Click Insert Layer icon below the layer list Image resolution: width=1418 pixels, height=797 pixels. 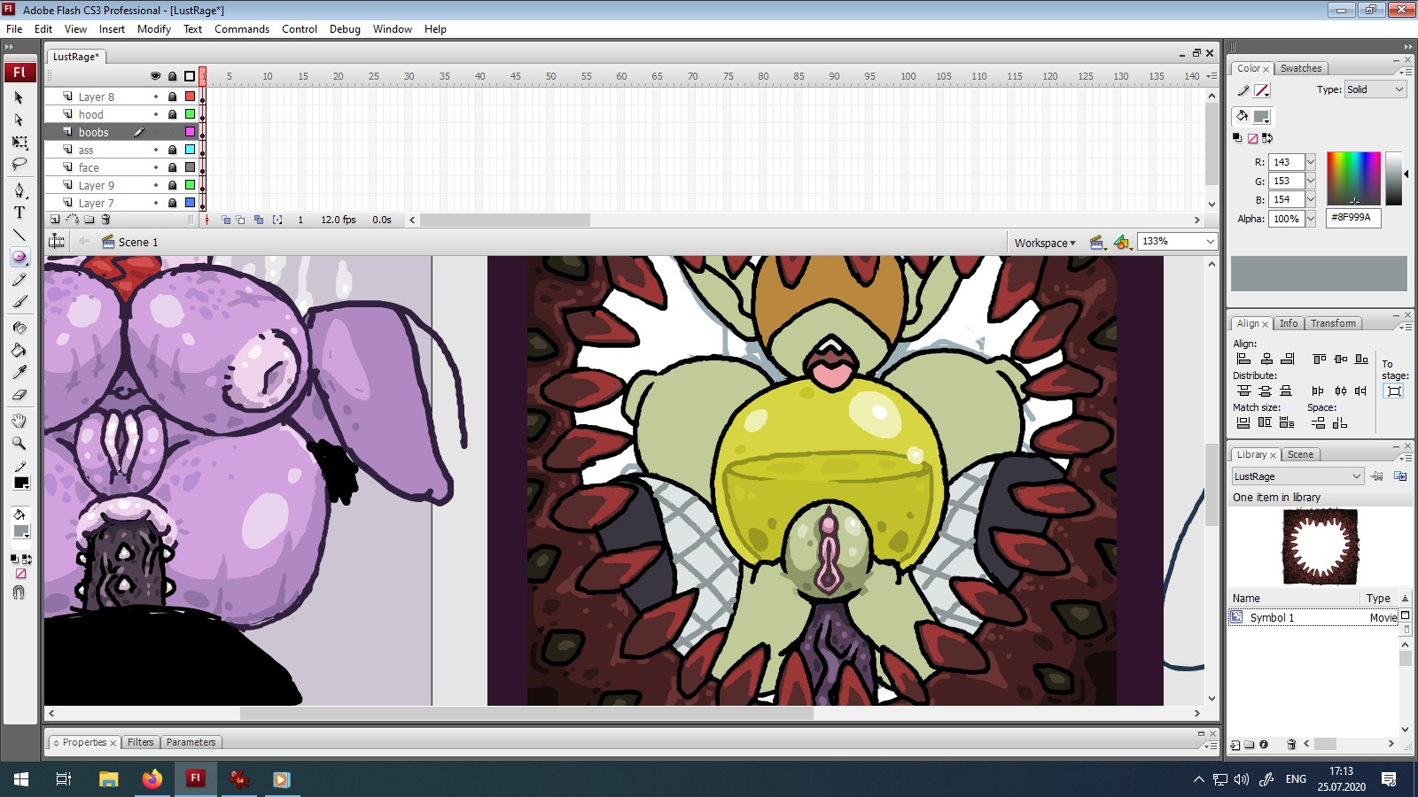[55, 220]
